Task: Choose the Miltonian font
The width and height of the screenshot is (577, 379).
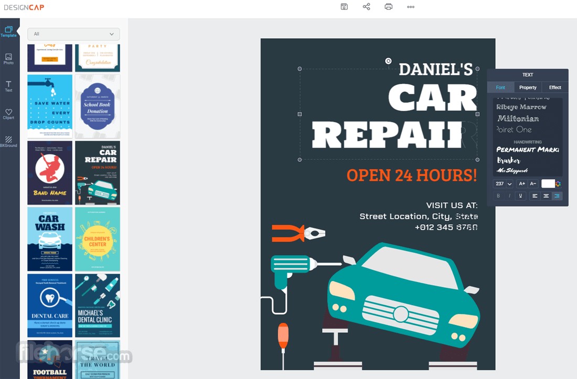Action: pos(518,118)
